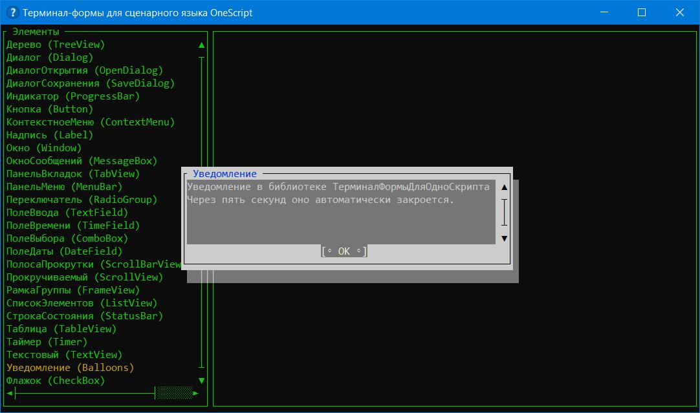This screenshot has width=700, height=413.
Task: Click the notification text scroll-down arrow
Action: pyautogui.click(x=505, y=238)
